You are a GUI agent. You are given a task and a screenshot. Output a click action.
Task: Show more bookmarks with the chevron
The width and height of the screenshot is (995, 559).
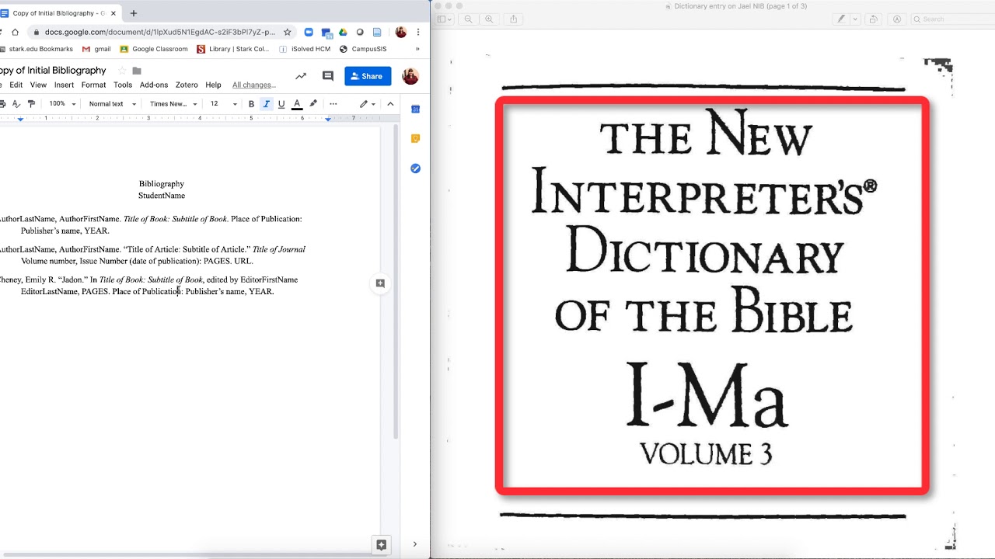point(417,49)
